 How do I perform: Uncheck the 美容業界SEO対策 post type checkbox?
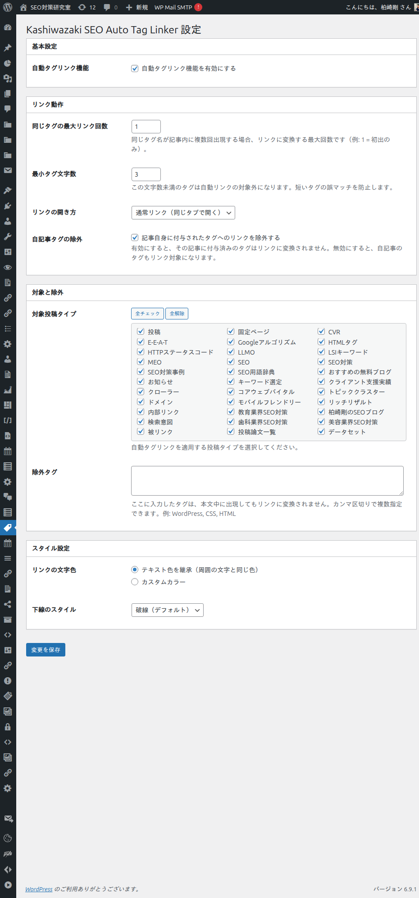click(x=321, y=422)
